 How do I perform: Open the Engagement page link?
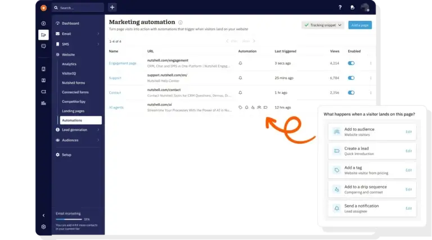tap(123, 64)
